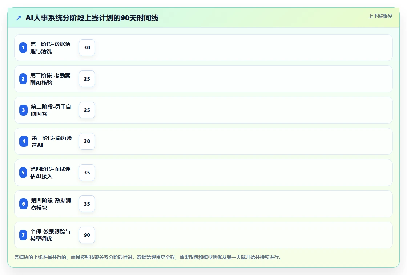
Task: Click step badge 6 for 数据洞察模块
Action: tap(23, 204)
